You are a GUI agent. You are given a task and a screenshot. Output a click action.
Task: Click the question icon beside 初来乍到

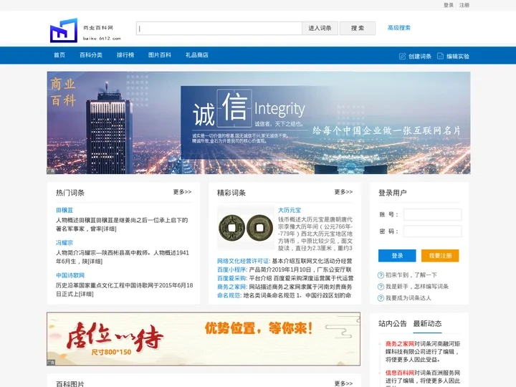pyautogui.click(x=381, y=275)
